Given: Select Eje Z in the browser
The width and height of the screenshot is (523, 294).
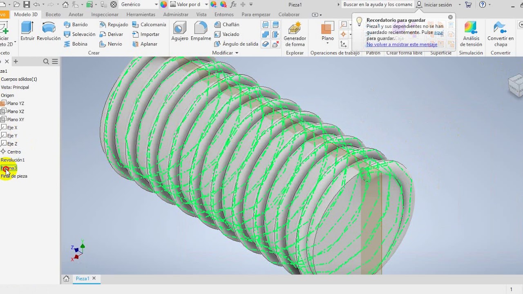Looking at the screenshot, I should click(12, 144).
